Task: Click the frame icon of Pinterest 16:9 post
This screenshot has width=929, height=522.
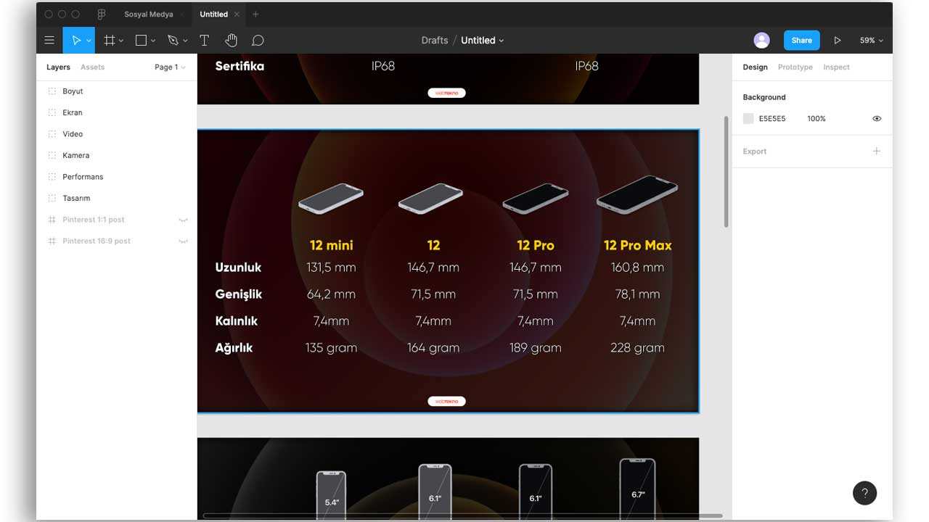Action: [52, 241]
